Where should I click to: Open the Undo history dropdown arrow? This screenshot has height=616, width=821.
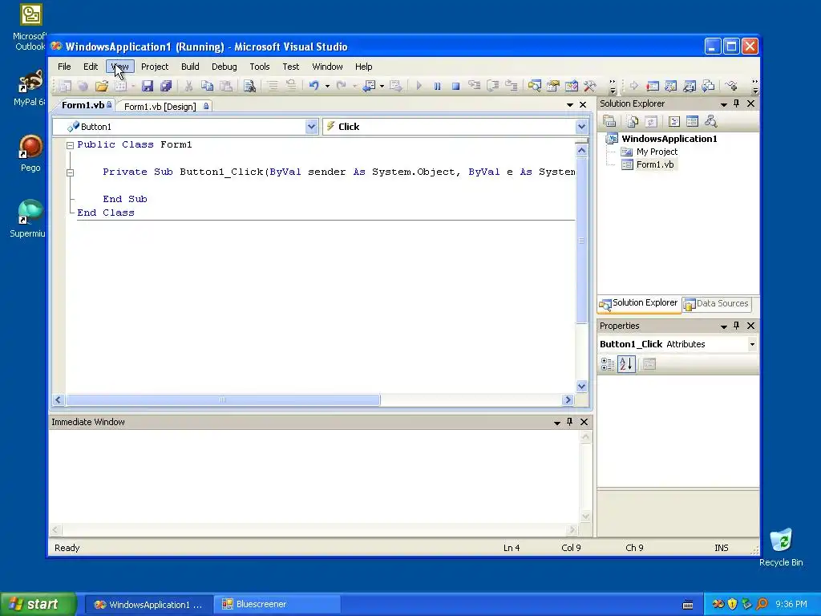point(327,86)
